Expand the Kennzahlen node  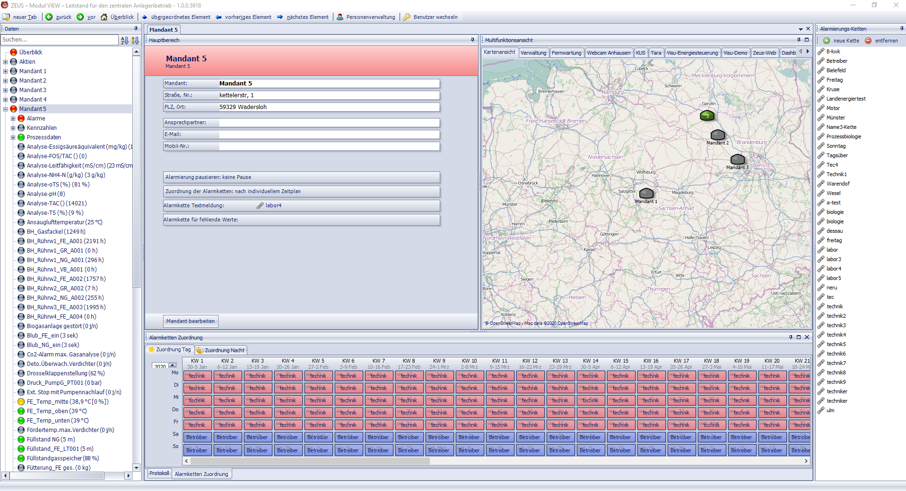click(x=13, y=128)
